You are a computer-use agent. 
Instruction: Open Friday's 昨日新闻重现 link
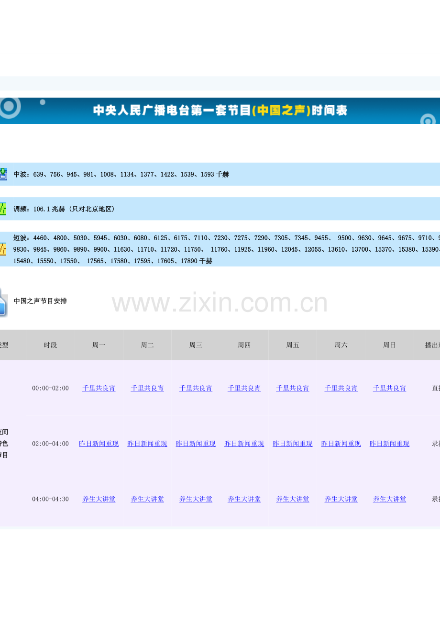pyautogui.click(x=293, y=444)
